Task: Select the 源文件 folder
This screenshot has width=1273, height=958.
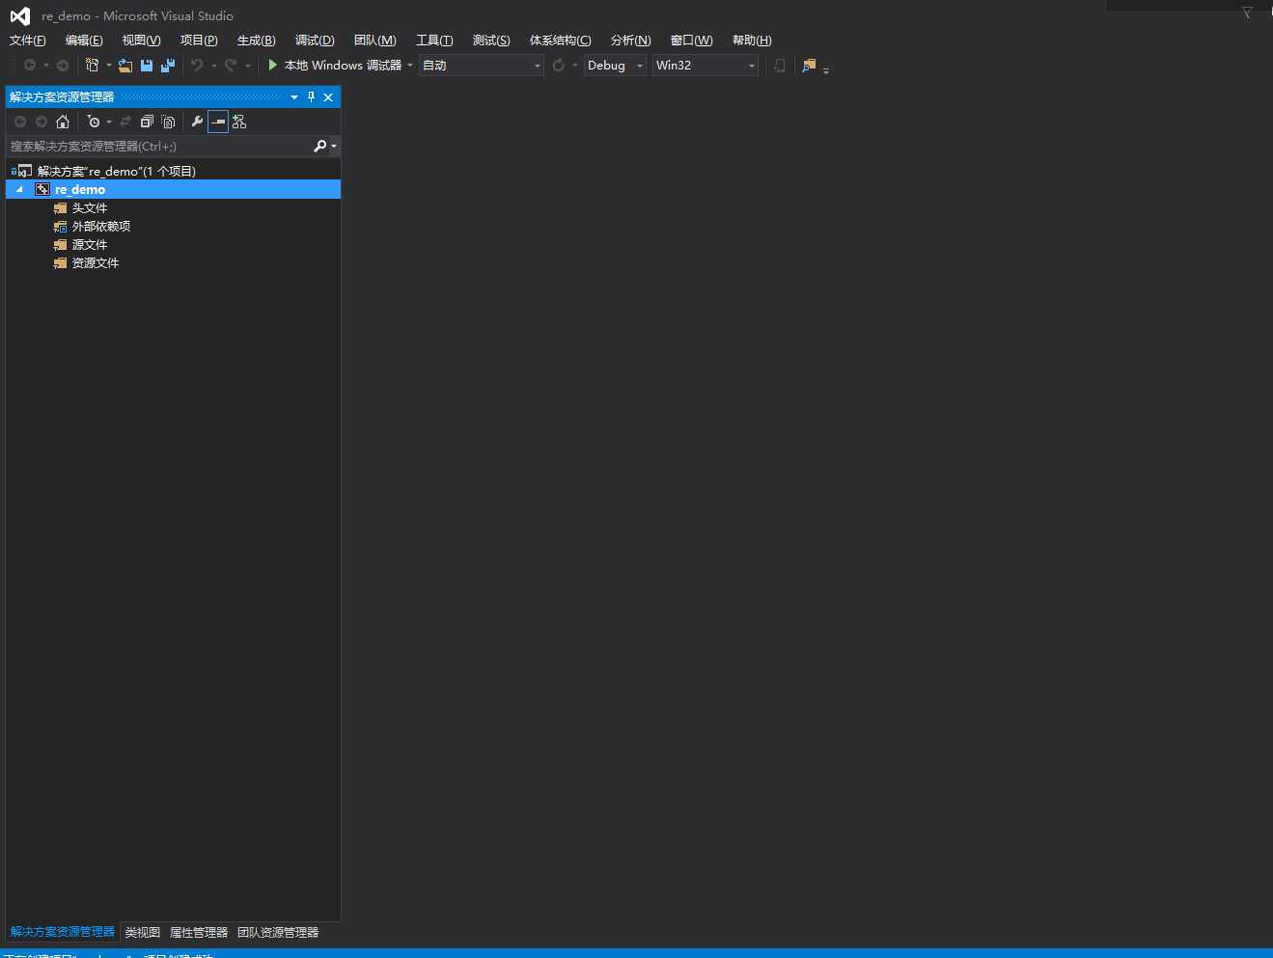Action: tap(89, 244)
